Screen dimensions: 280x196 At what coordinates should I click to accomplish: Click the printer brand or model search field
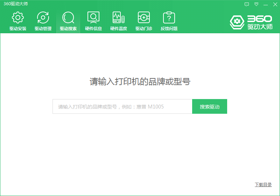pos(122,106)
